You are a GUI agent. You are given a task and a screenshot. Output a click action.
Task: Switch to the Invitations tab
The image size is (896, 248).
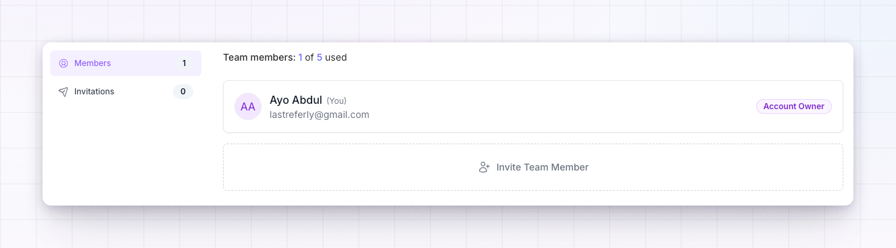[x=126, y=92]
